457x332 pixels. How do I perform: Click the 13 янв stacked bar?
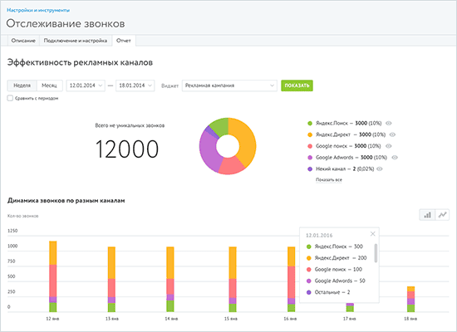(x=111, y=279)
